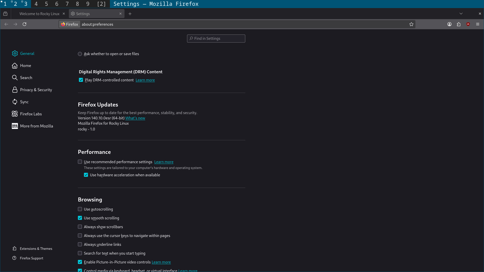
Task: Open the Firefox View tab overview icon
Action: click(5, 14)
